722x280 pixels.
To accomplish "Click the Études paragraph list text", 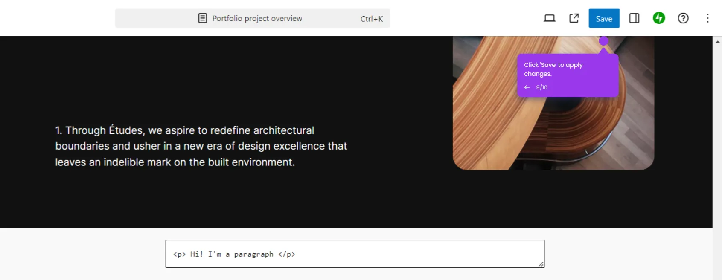I will (201, 146).
